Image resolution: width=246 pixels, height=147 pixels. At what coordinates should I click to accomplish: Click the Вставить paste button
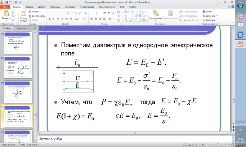6,16
